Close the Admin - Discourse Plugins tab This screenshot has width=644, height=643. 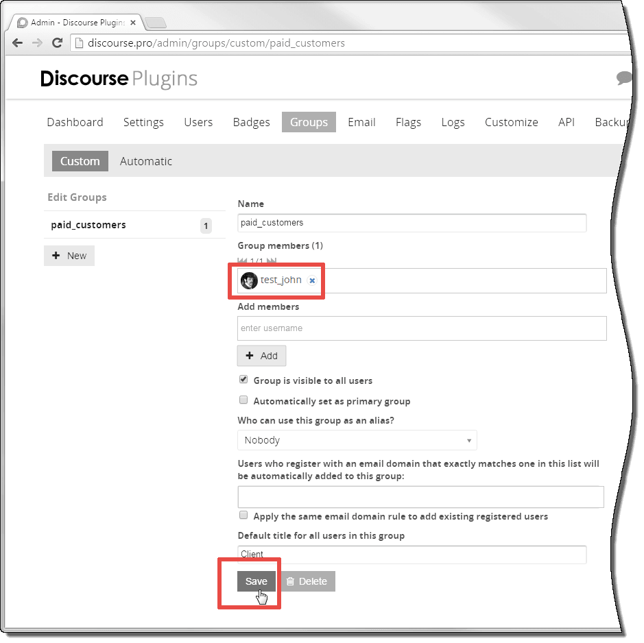click(x=132, y=23)
